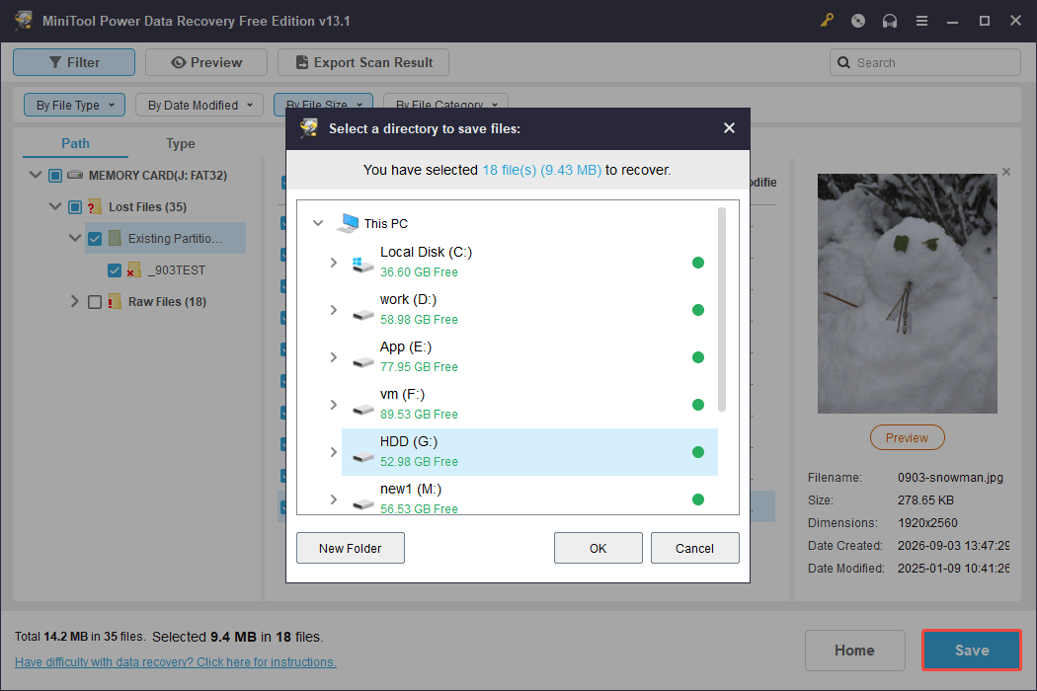Click the New Folder button
This screenshot has height=691, width=1037.
click(x=351, y=548)
